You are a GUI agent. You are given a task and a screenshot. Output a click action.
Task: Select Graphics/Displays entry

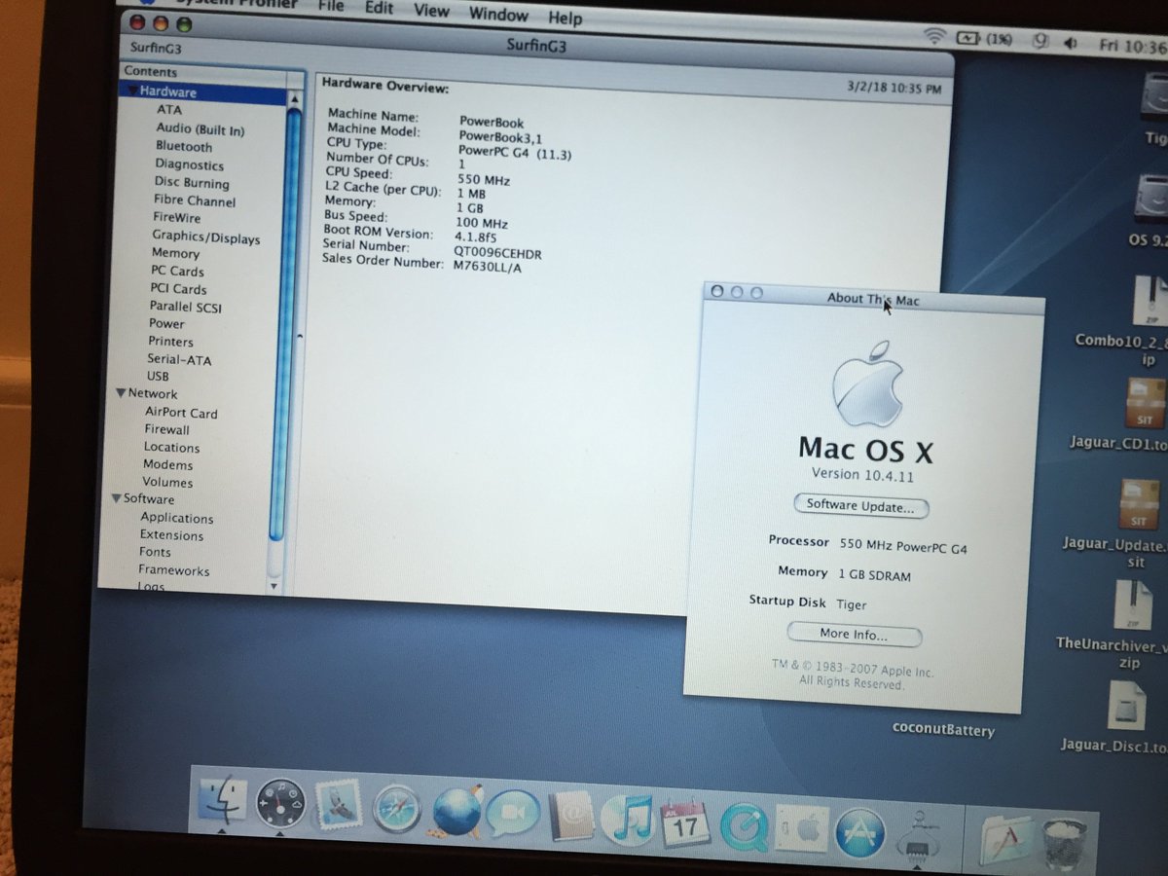tap(206, 237)
